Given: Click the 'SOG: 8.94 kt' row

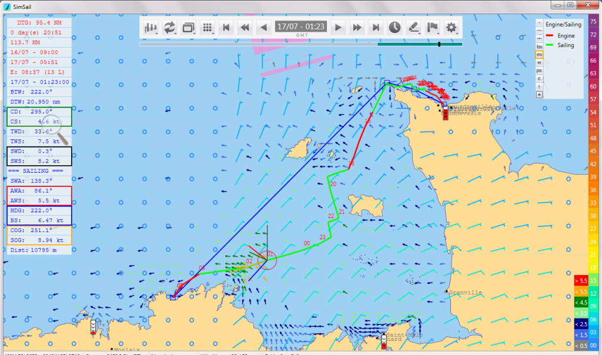Looking at the screenshot, I should tap(39, 240).
